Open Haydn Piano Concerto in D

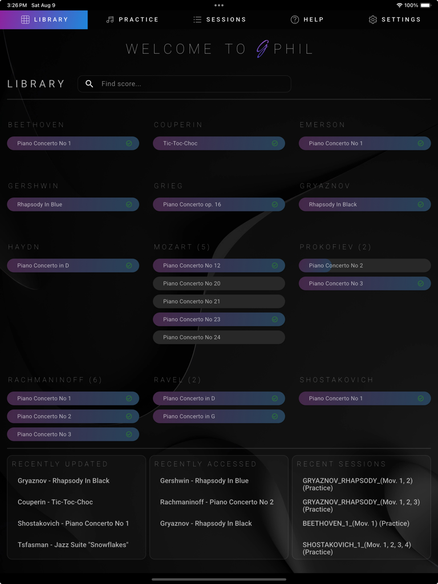(x=73, y=266)
